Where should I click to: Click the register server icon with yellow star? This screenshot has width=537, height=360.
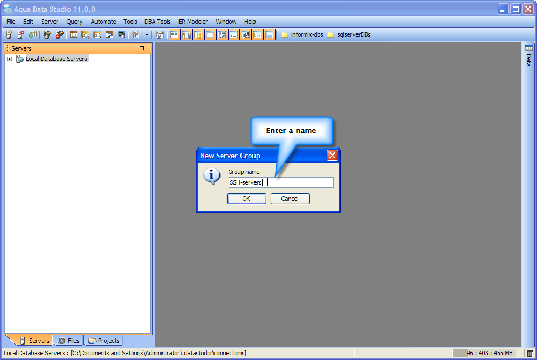click(9, 34)
